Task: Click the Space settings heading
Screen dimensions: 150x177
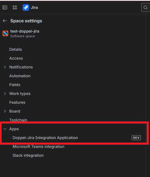Action: point(26,21)
